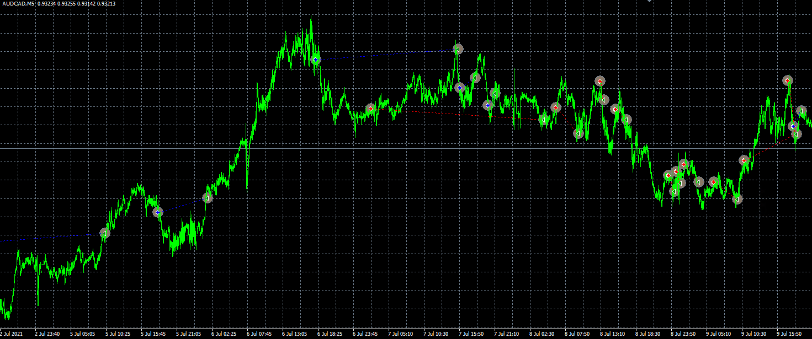Click the '6 Jul 02:25' time label

[224, 333]
